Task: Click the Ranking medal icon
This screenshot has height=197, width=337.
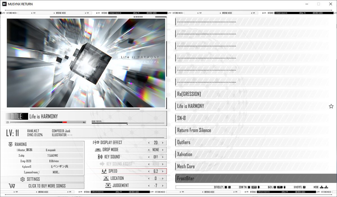Action: [10, 144]
